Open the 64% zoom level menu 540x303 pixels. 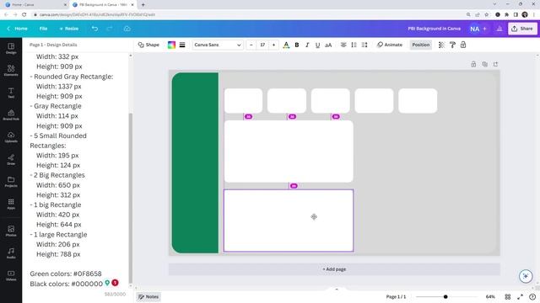(490, 296)
